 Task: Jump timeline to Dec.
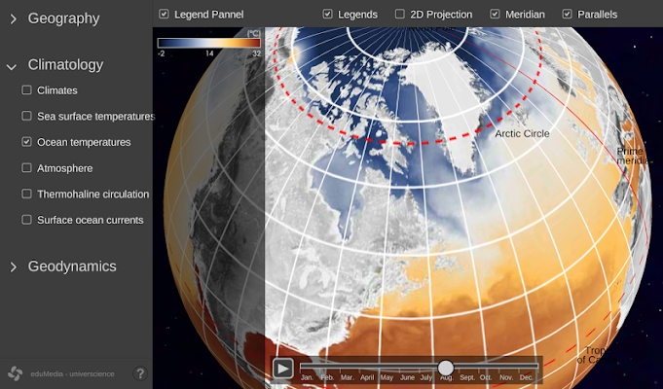point(527,377)
